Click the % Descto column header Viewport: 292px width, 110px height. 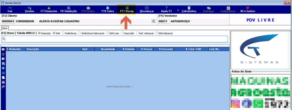click(x=144, y=49)
